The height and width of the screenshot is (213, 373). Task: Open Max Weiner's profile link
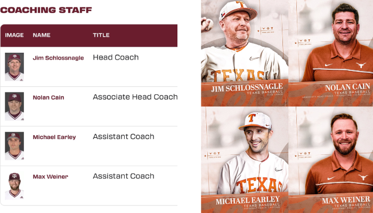pos(51,177)
